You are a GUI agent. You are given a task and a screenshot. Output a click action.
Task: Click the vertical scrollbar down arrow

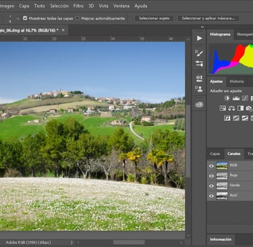(x=188, y=236)
